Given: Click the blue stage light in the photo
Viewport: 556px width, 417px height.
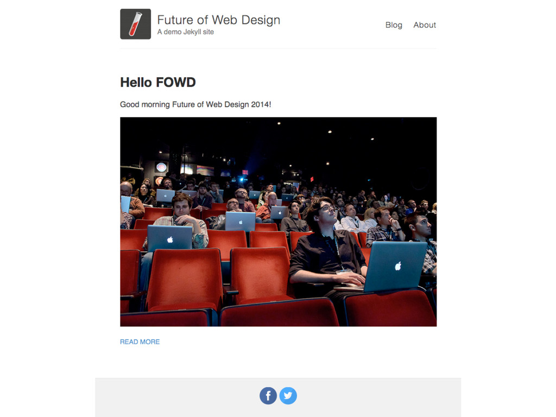Looking at the screenshot, I should 242,179.
